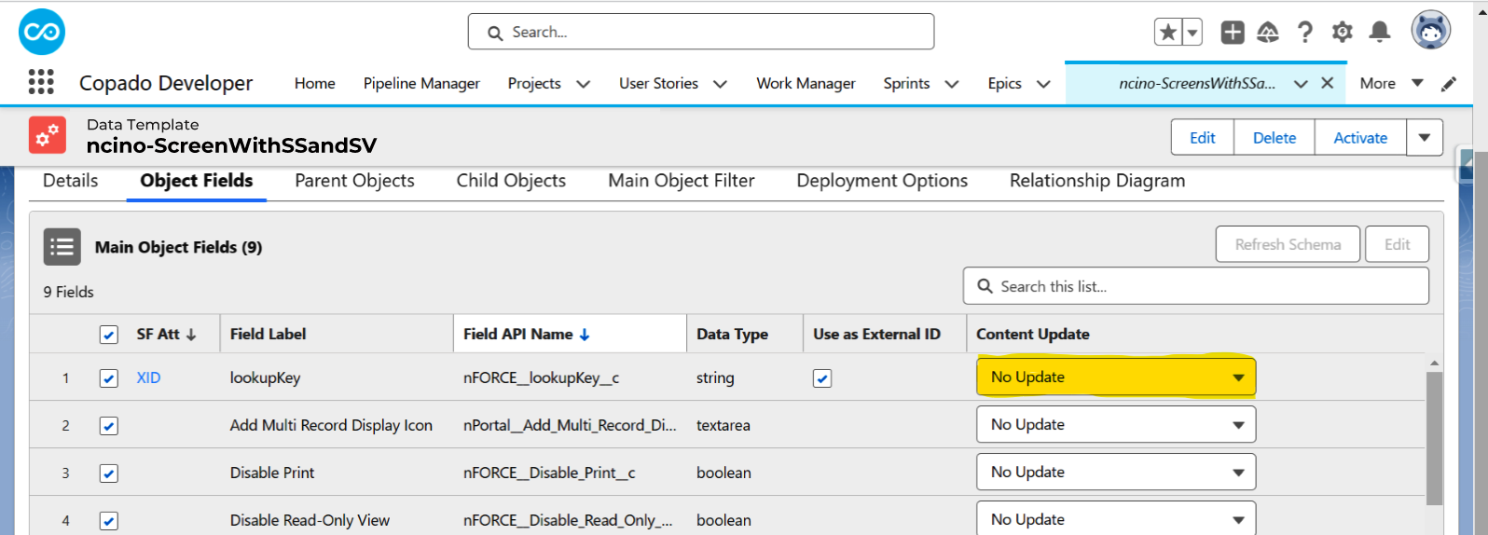Switch to the Parent Objects tab
The image size is (1488, 535).
click(x=355, y=181)
